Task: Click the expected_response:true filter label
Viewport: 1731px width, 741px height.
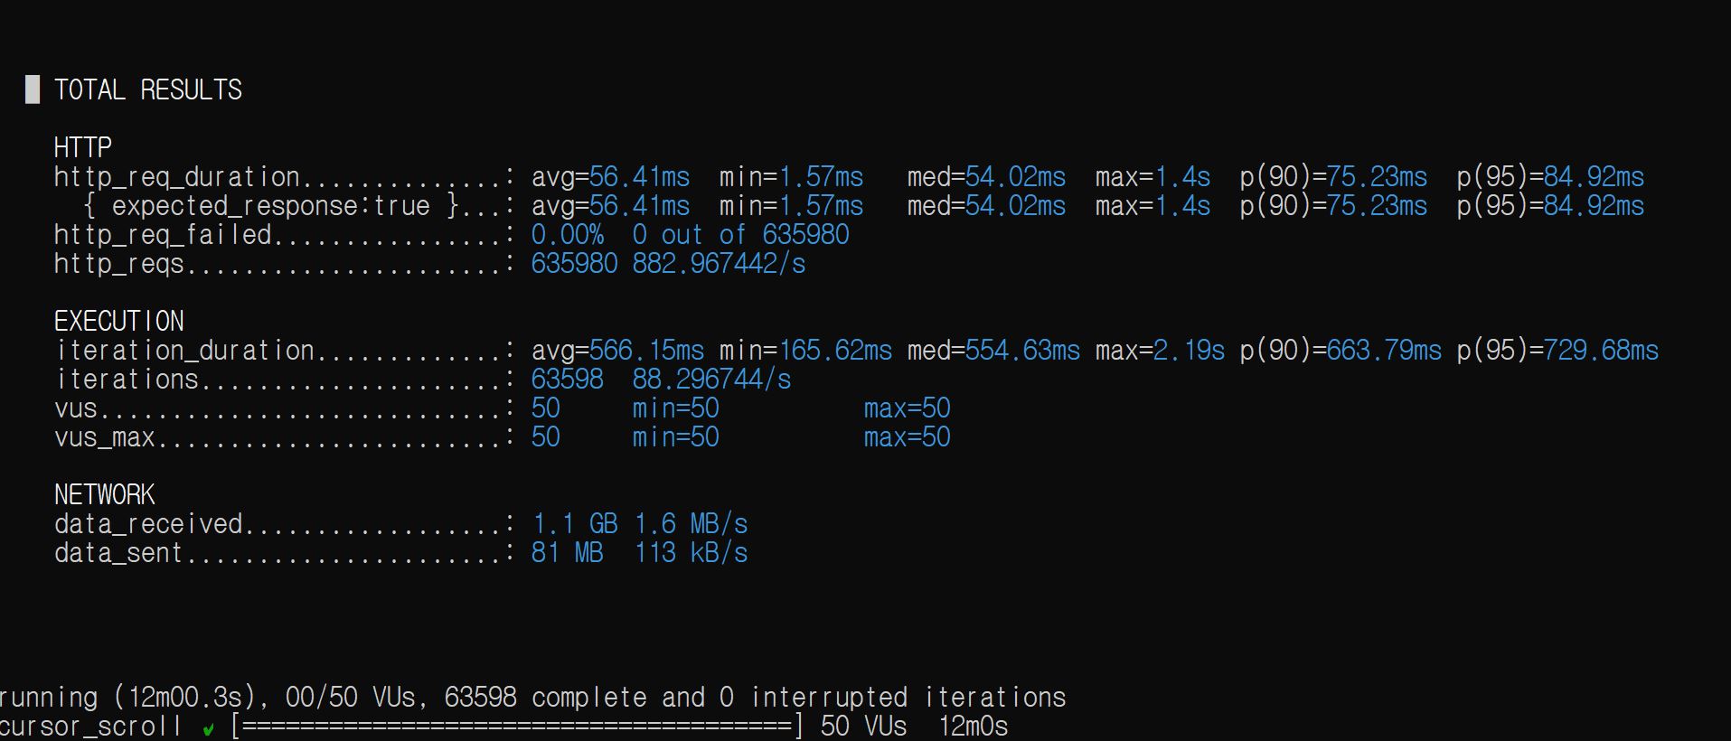Action: (271, 206)
